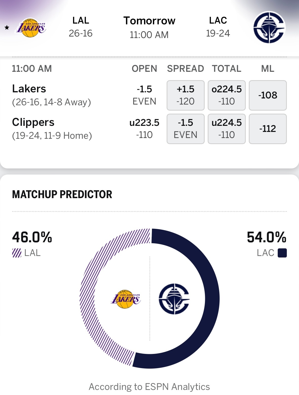Switch to the TOTAL column header
299x395 pixels.
[226, 68]
